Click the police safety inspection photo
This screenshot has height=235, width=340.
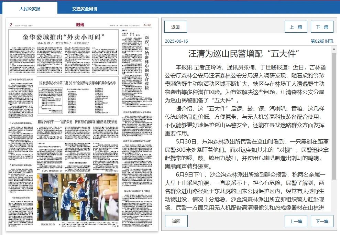coord(78,196)
